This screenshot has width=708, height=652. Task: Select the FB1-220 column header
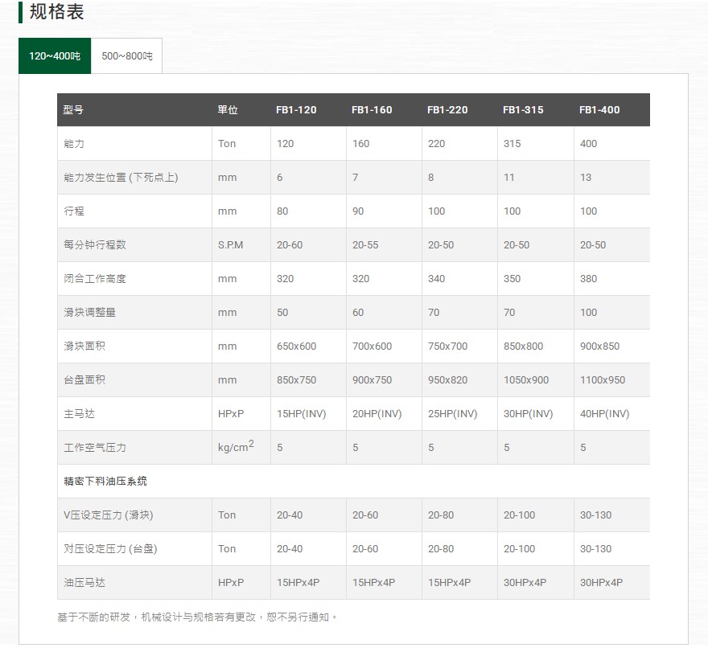[447, 110]
